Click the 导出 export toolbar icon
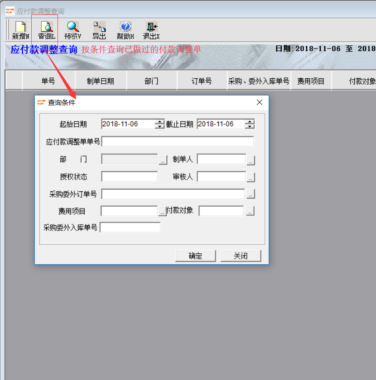 click(x=99, y=30)
